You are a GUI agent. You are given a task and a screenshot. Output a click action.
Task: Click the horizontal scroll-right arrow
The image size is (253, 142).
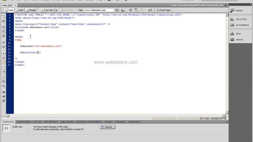tap(224, 115)
